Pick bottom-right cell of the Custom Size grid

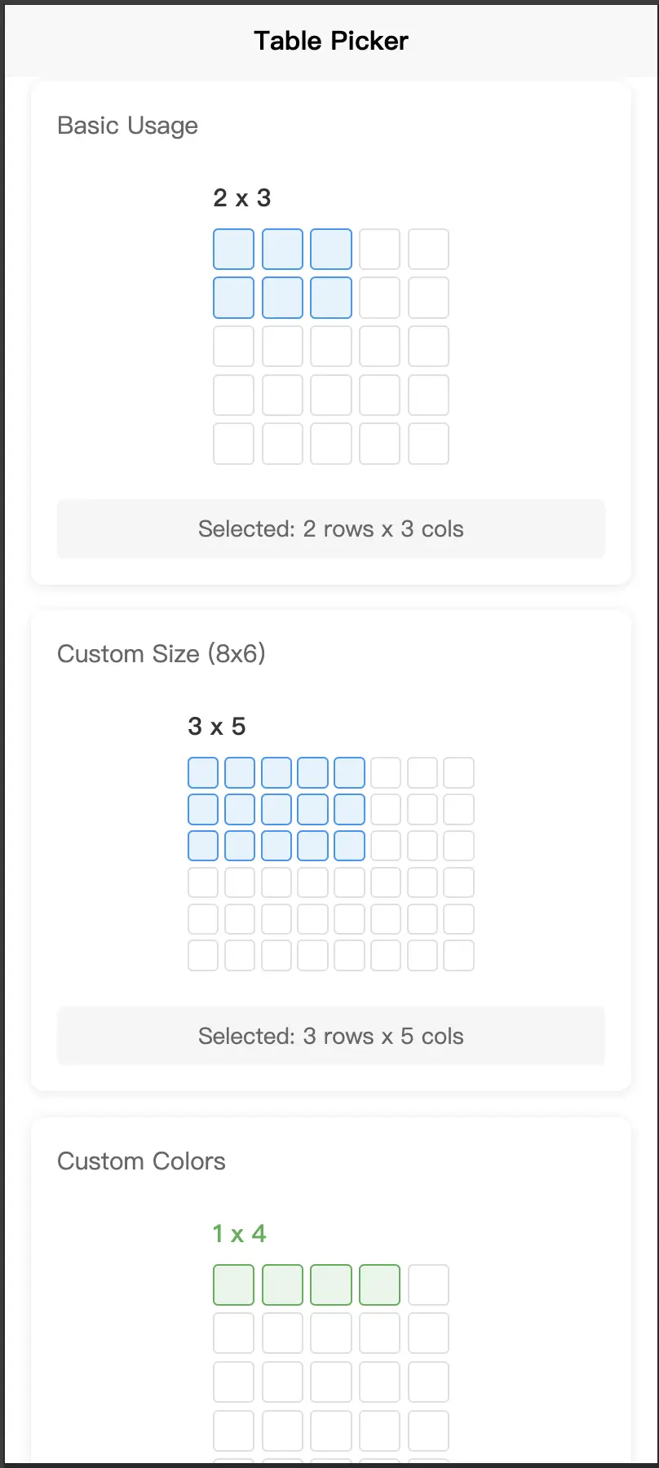(x=458, y=955)
